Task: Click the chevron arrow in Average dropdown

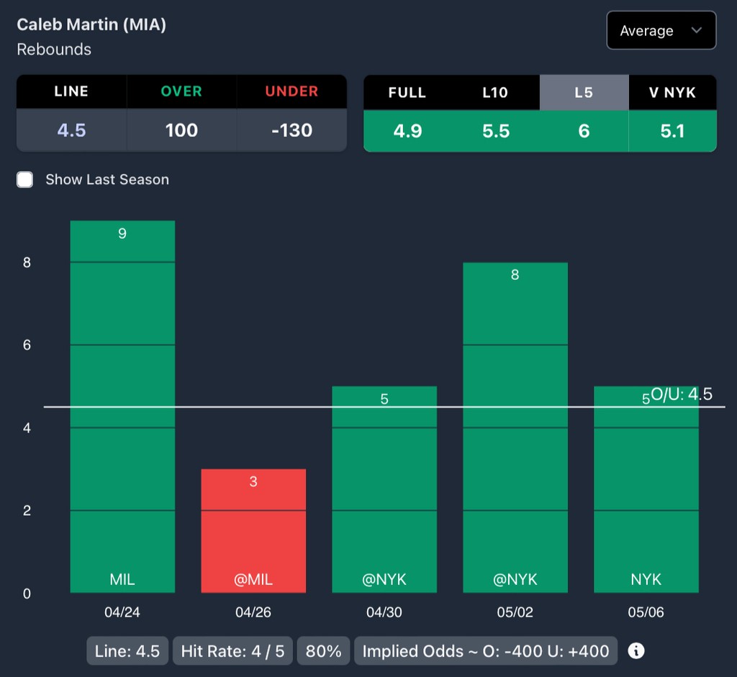Action: (696, 31)
